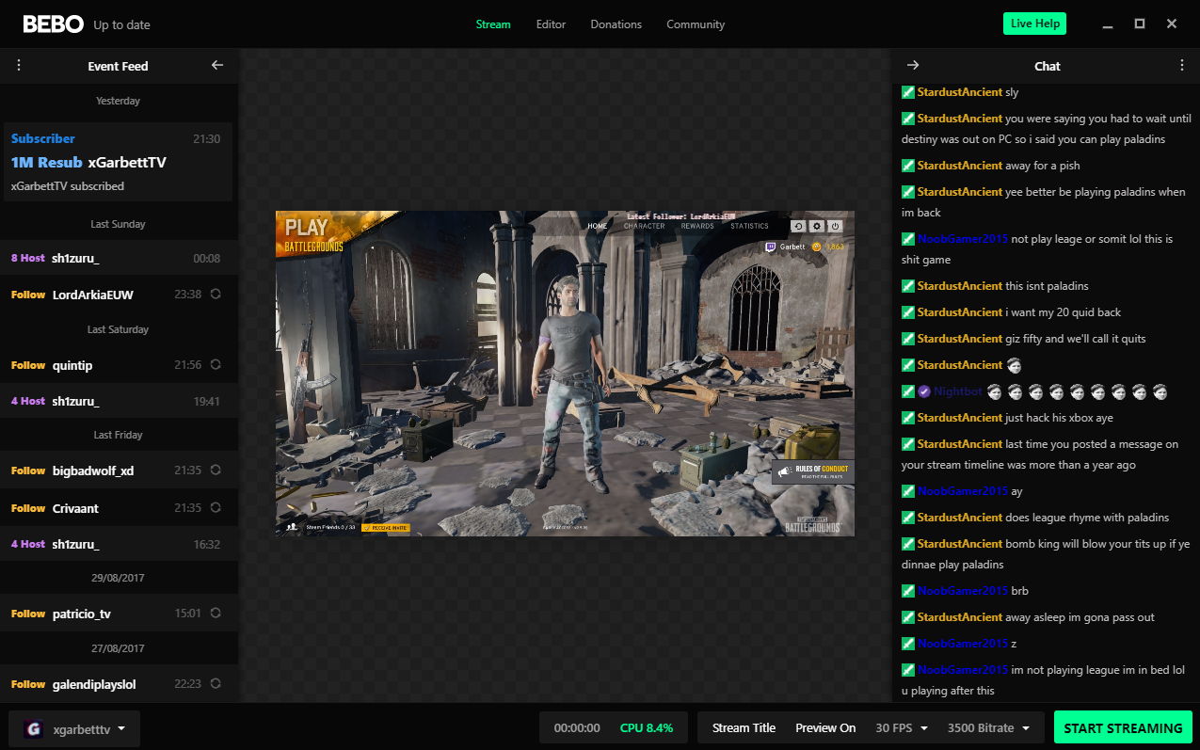The width and height of the screenshot is (1200, 750).
Task: Click the green badge before 'away for a pish'
Action: click(908, 166)
